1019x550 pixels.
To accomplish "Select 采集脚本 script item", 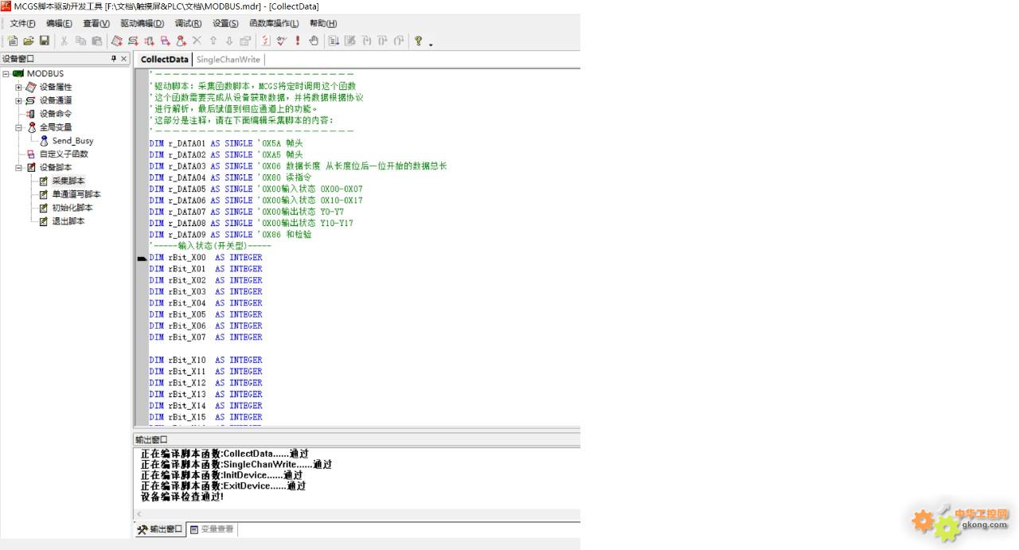I will click(x=68, y=181).
